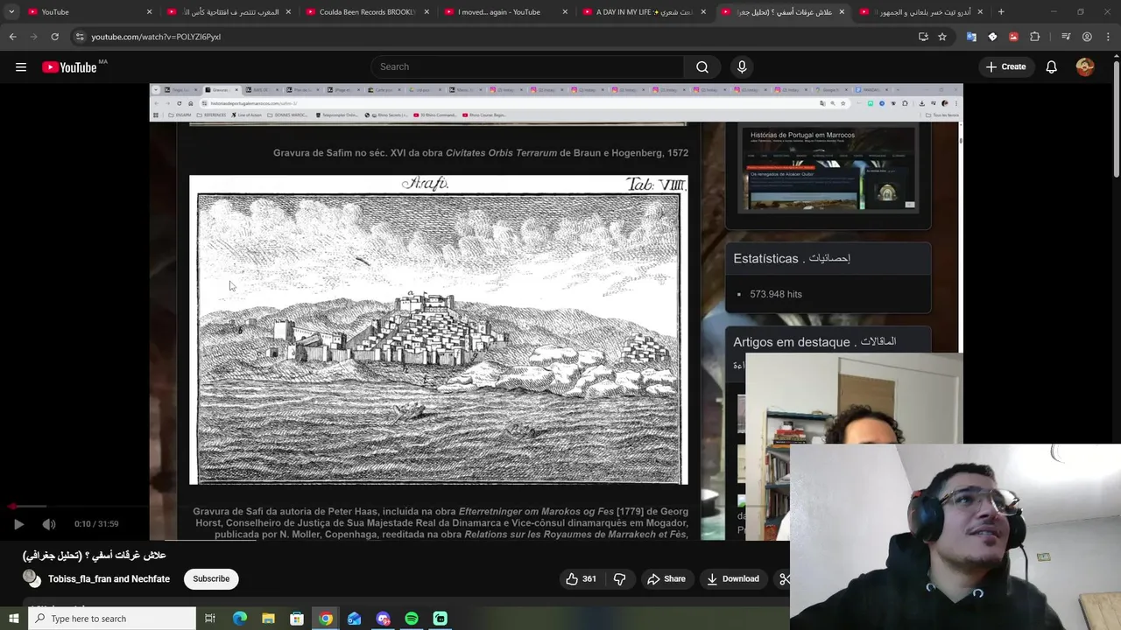The width and height of the screenshot is (1121, 630).
Task: Close the A DAY IN MY LIFE tab
Action: coord(703,12)
